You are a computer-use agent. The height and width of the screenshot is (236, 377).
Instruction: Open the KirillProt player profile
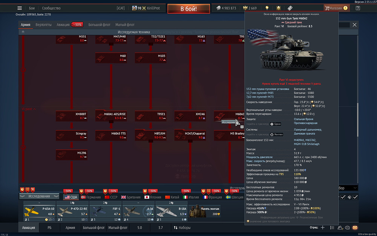tap(146, 8)
